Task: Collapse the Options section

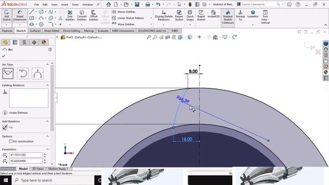Action: (x=47, y=136)
